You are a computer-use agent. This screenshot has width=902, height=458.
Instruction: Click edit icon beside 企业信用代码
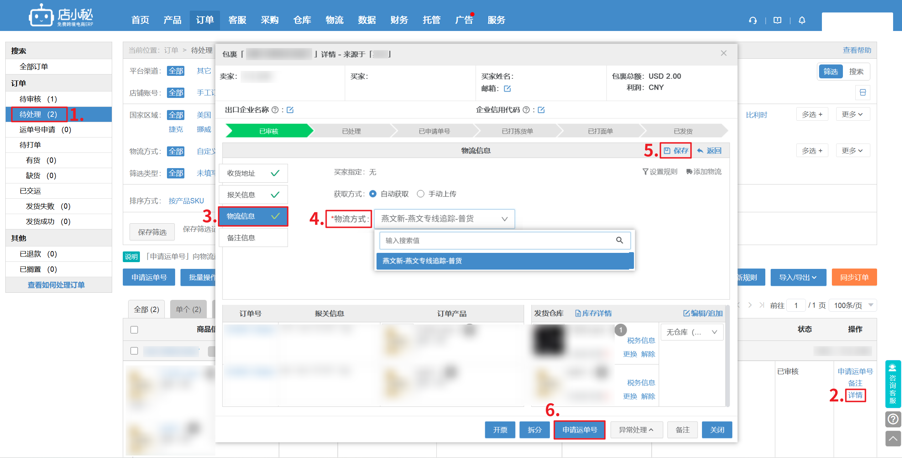pyautogui.click(x=541, y=110)
